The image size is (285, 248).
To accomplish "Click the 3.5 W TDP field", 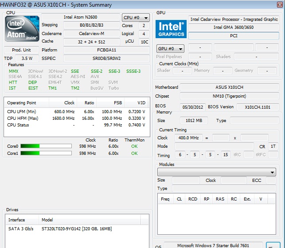I will (27, 59).
